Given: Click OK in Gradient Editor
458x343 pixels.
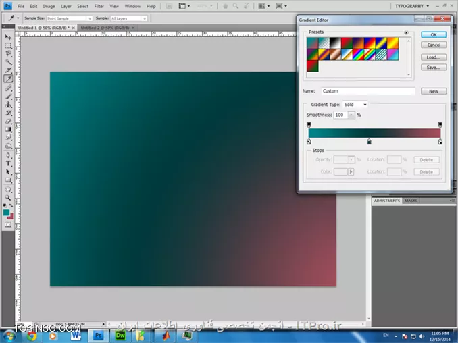Looking at the screenshot, I should pos(434,34).
